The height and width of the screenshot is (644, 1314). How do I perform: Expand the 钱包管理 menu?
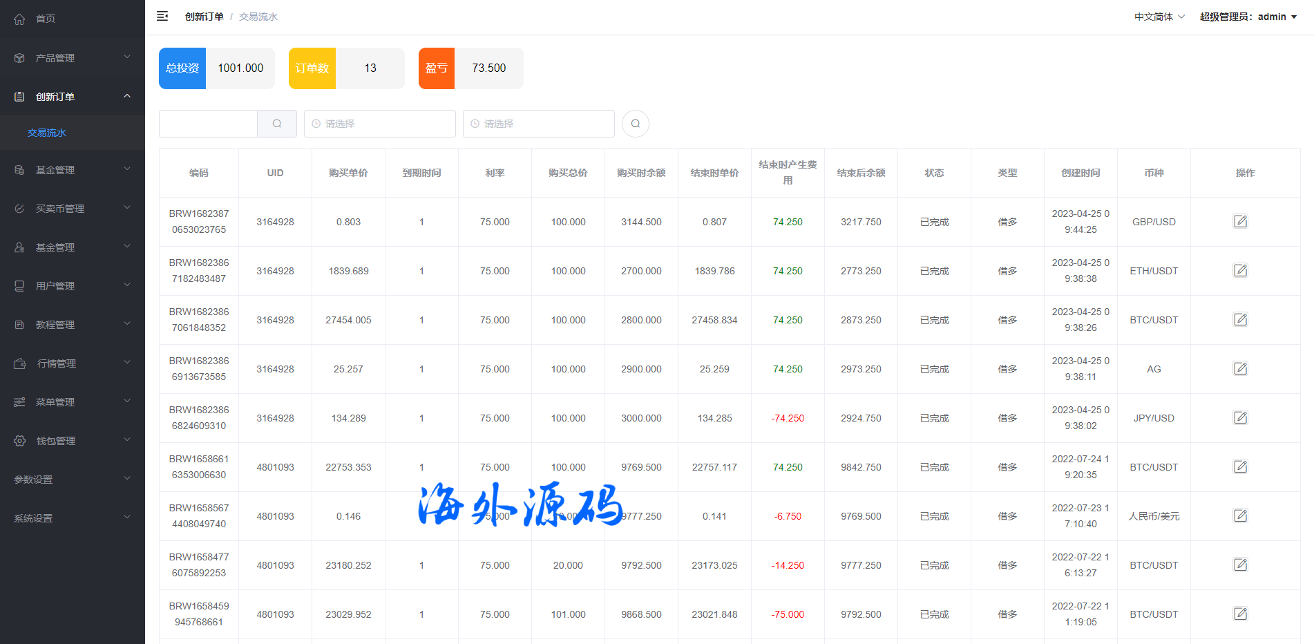[72, 441]
